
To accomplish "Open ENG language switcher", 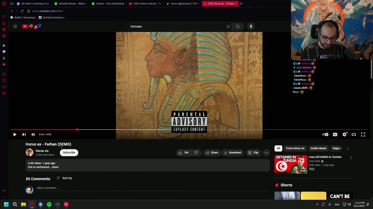I will point(337,205).
